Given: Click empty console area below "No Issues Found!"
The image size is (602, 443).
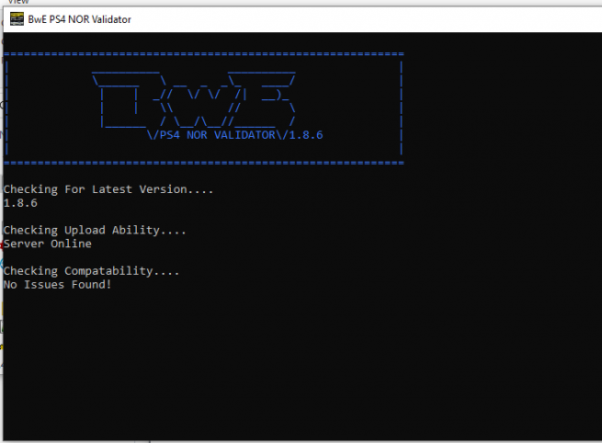Looking at the screenshot, I should (276, 368).
